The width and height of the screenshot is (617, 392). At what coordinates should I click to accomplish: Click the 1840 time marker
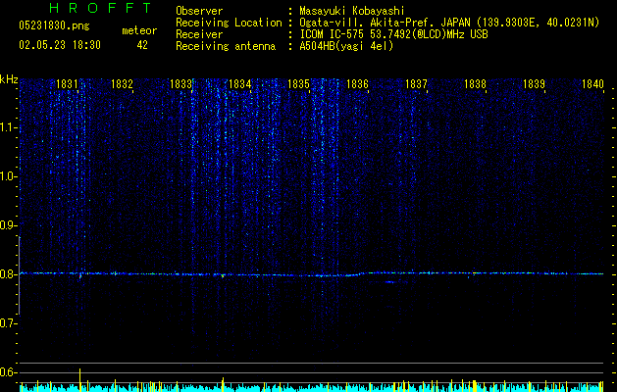[x=592, y=84]
